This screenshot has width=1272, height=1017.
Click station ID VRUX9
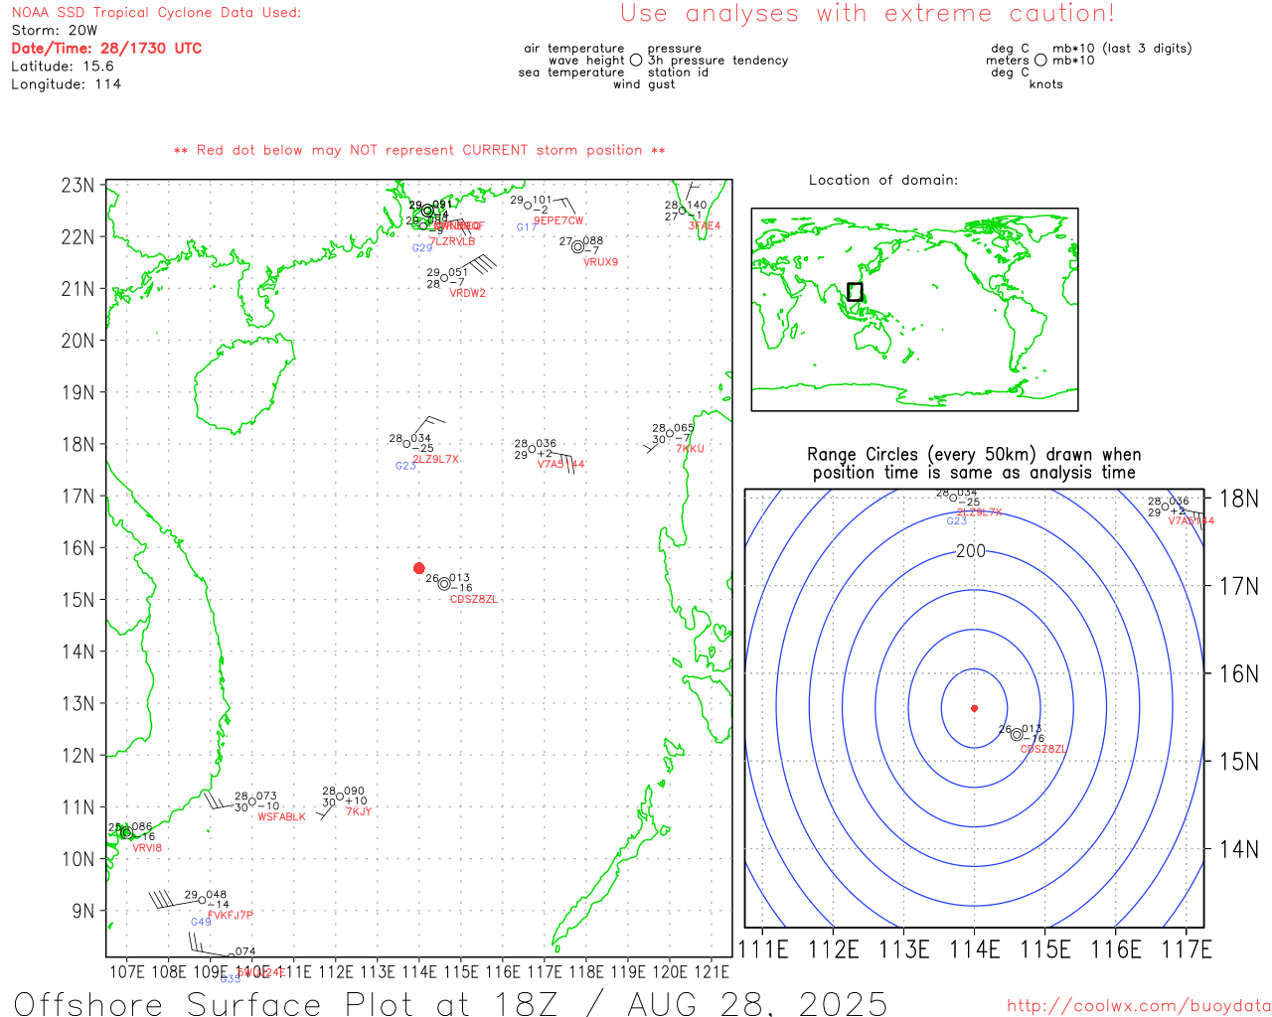pyautogui.click(x=600, y=262)
